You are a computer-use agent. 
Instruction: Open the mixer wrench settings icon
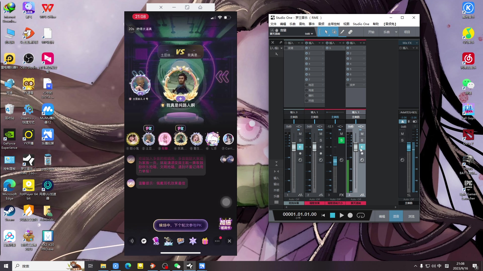coord(276,54)
